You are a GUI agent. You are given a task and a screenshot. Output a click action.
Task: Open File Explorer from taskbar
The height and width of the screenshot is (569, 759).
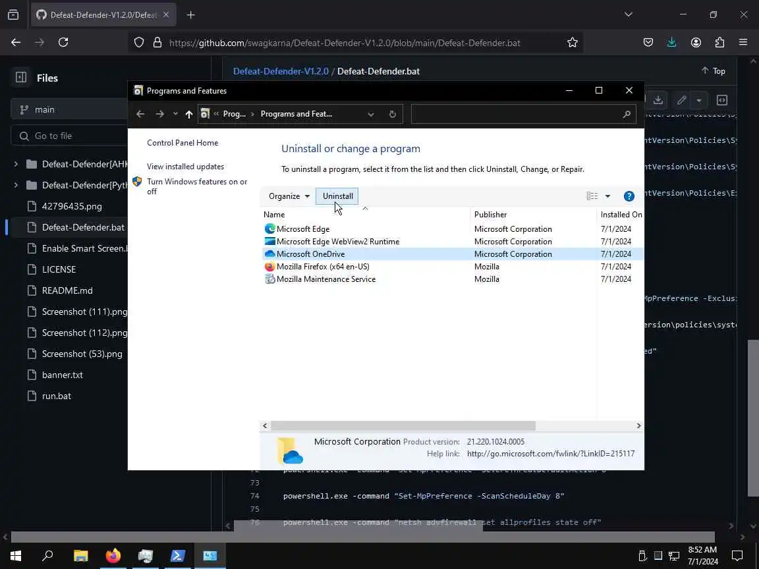pos(80,555)
